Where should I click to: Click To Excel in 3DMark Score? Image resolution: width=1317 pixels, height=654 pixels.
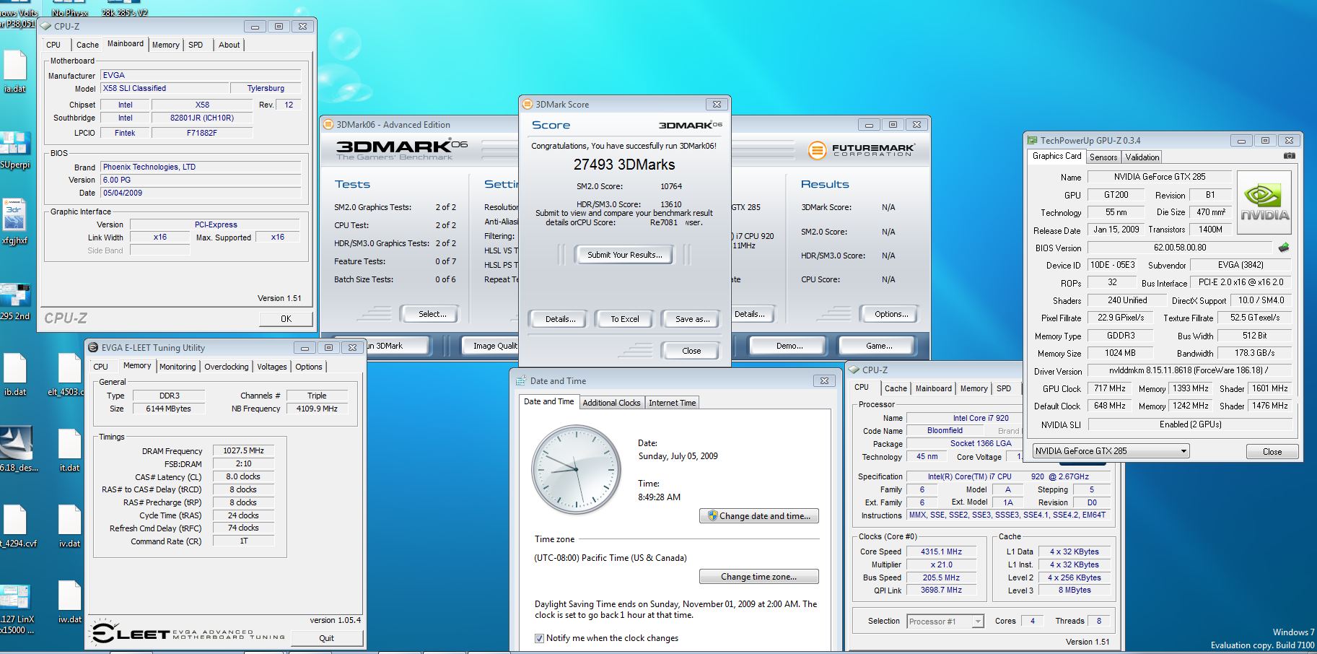[x=625, y=319]
